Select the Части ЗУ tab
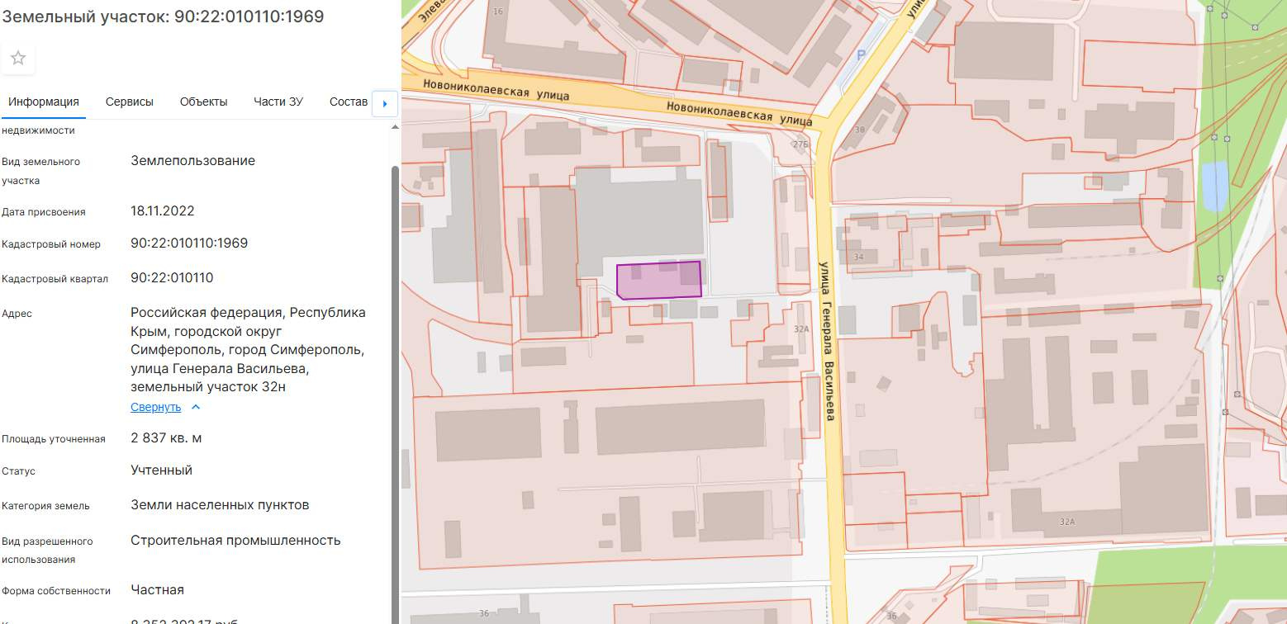Image resolution: width=1287 pixels, height=624 pixels. tap(278, 102)
